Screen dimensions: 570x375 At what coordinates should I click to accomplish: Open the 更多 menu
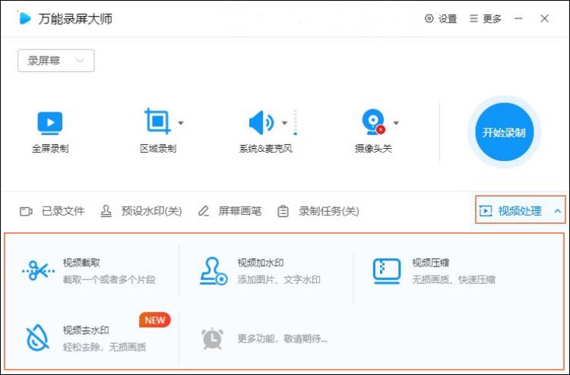click(486, 18)
